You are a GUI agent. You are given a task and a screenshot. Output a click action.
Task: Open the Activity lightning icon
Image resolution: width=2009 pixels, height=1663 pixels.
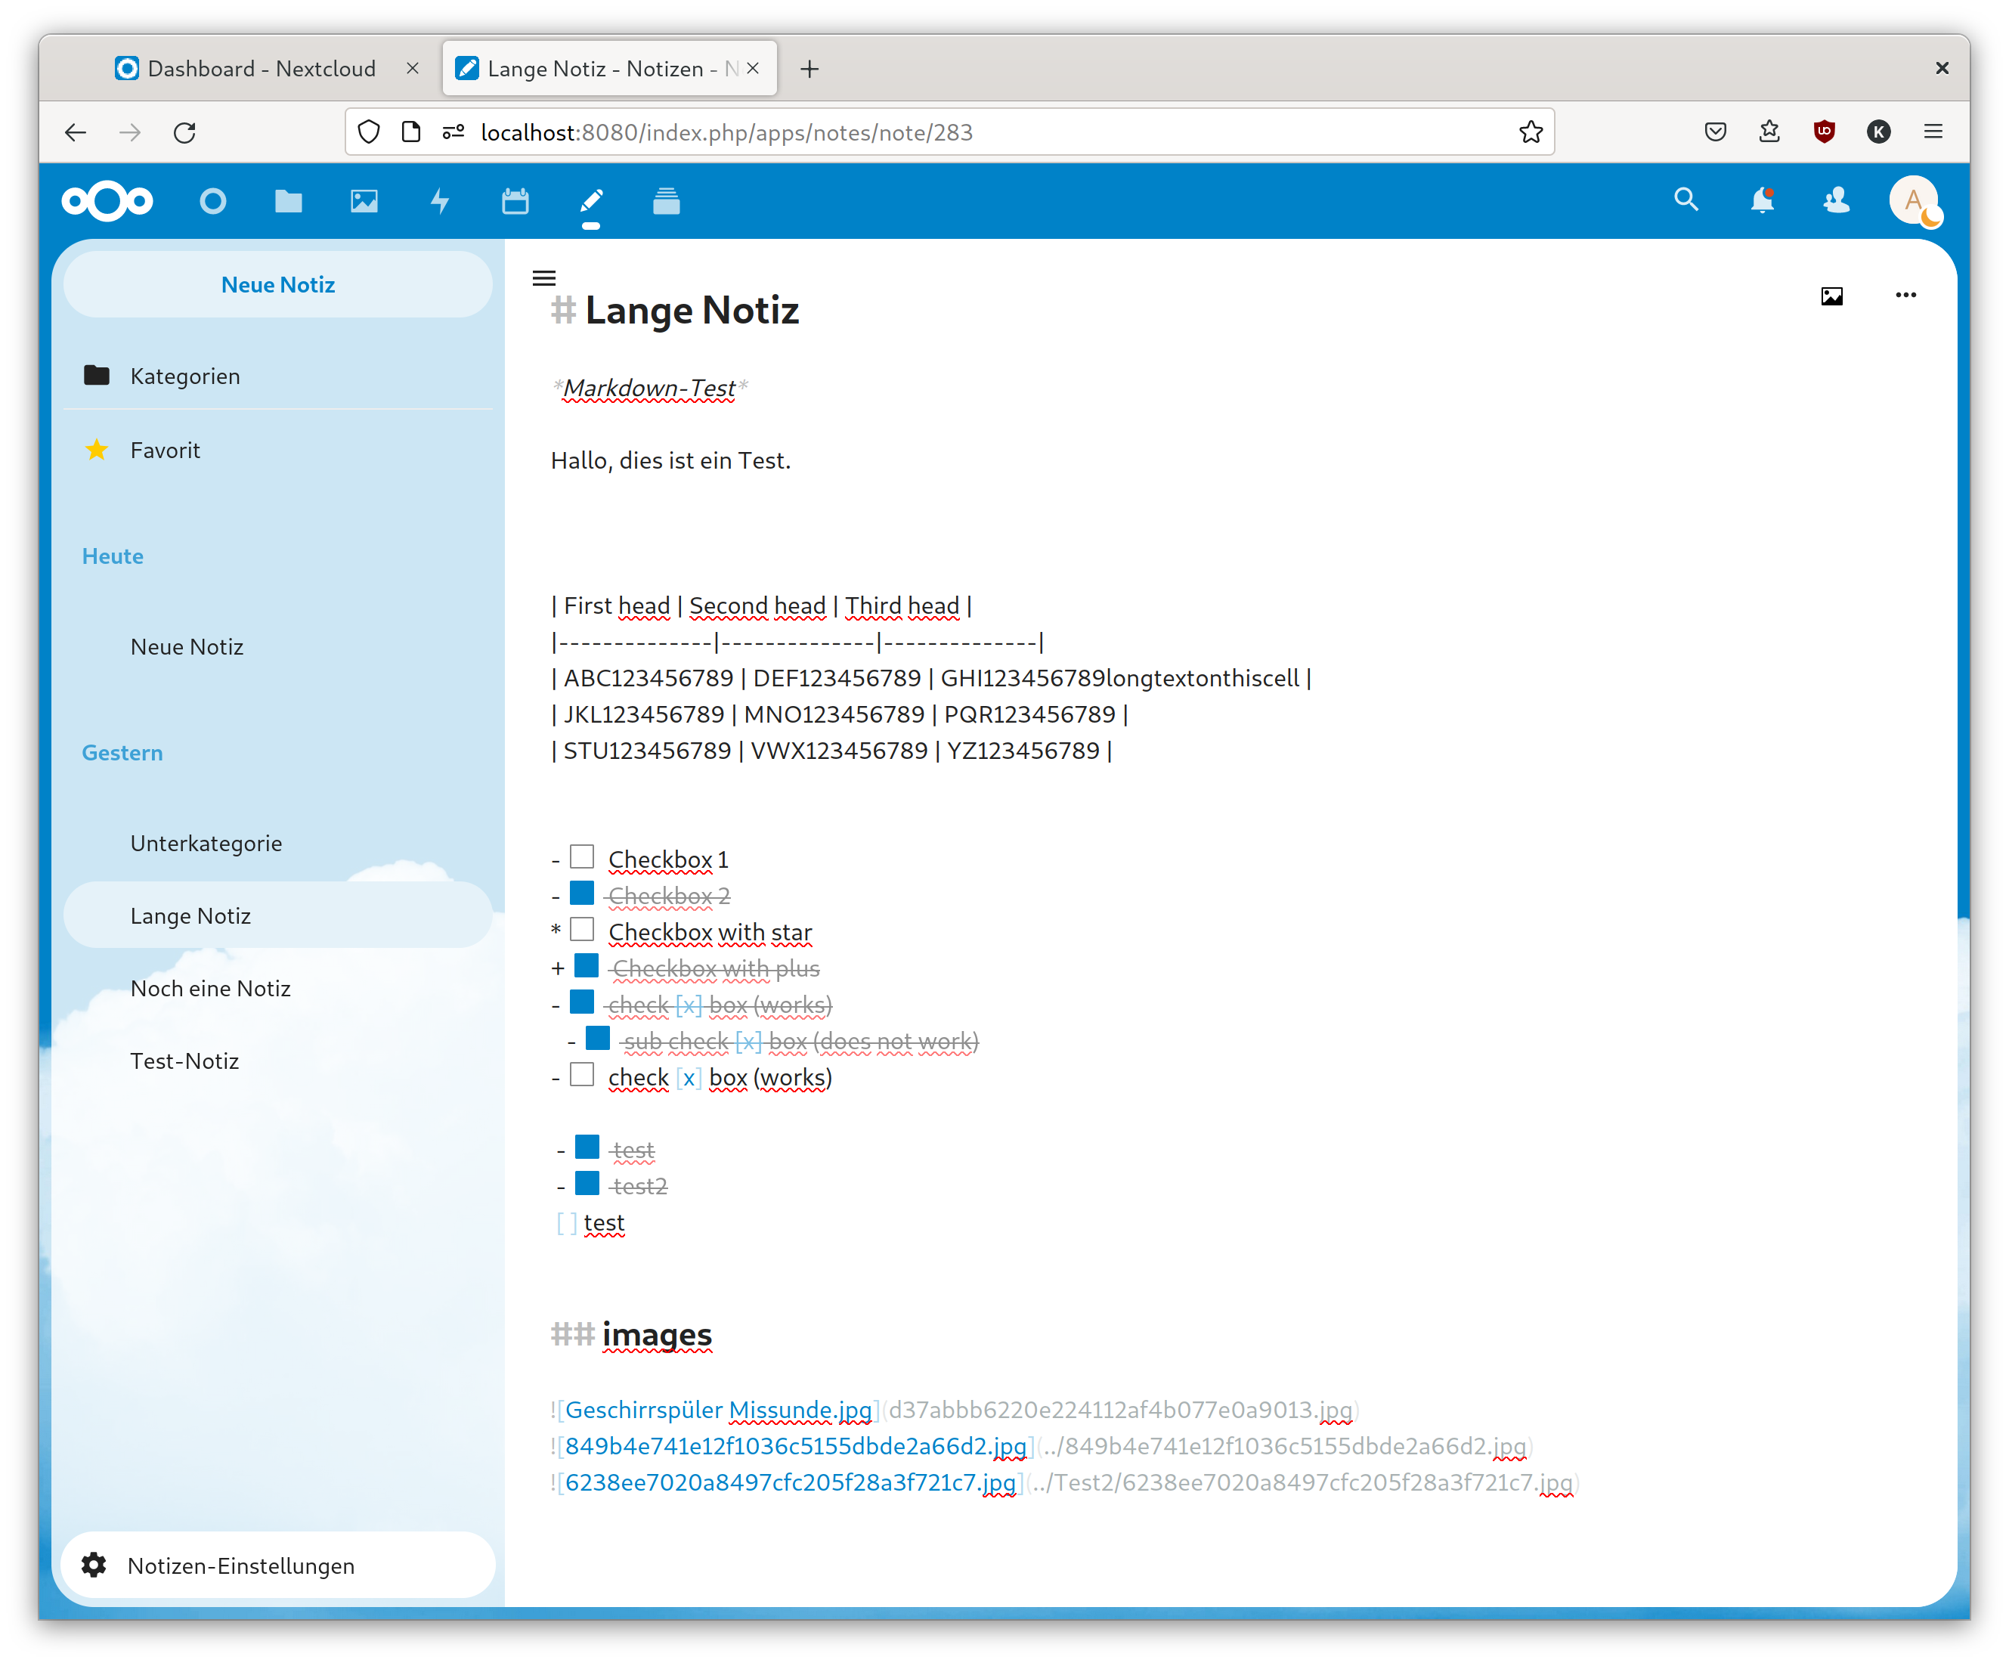click(439, 201)
